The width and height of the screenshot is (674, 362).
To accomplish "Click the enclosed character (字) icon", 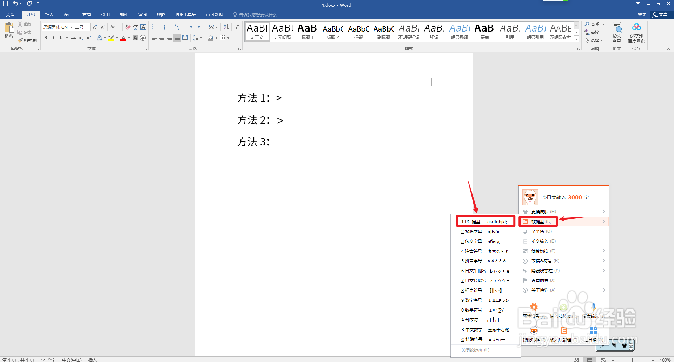I will [x=143, y=38].
